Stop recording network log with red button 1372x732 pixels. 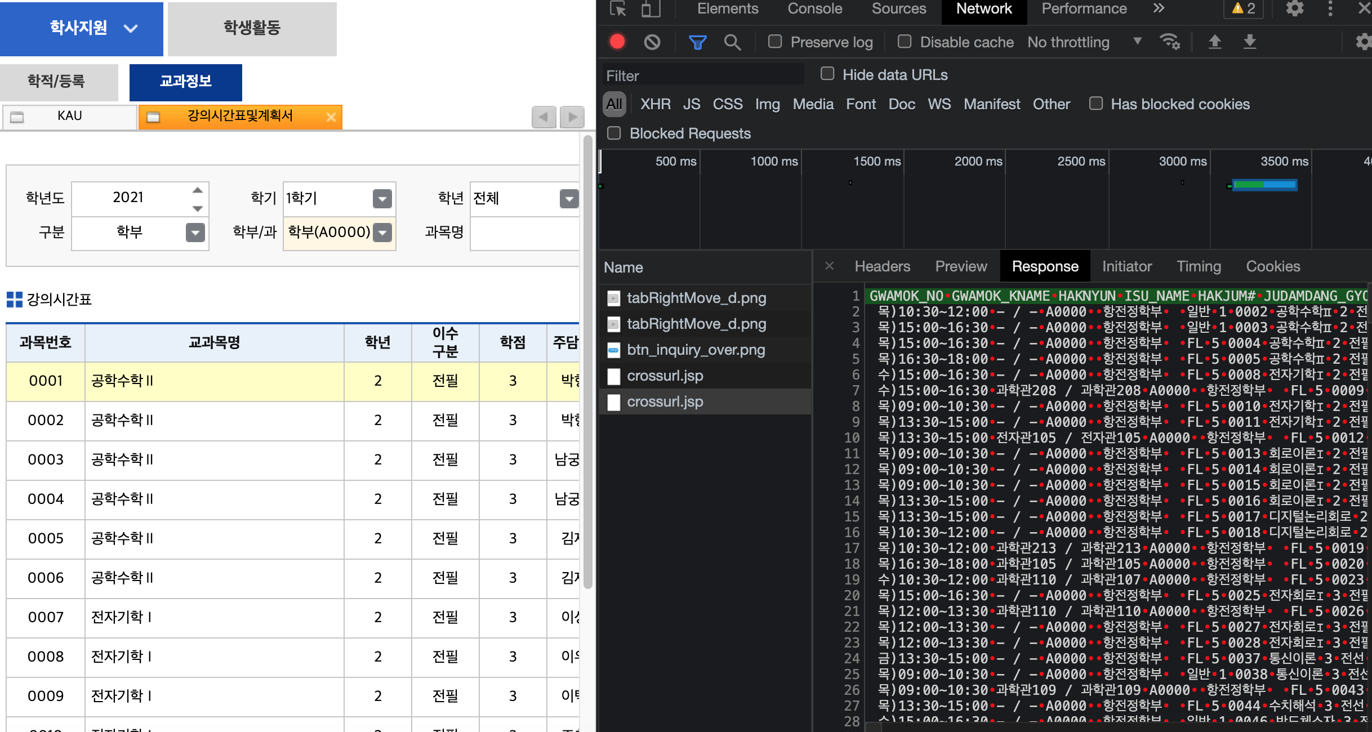tap(617, 42)
